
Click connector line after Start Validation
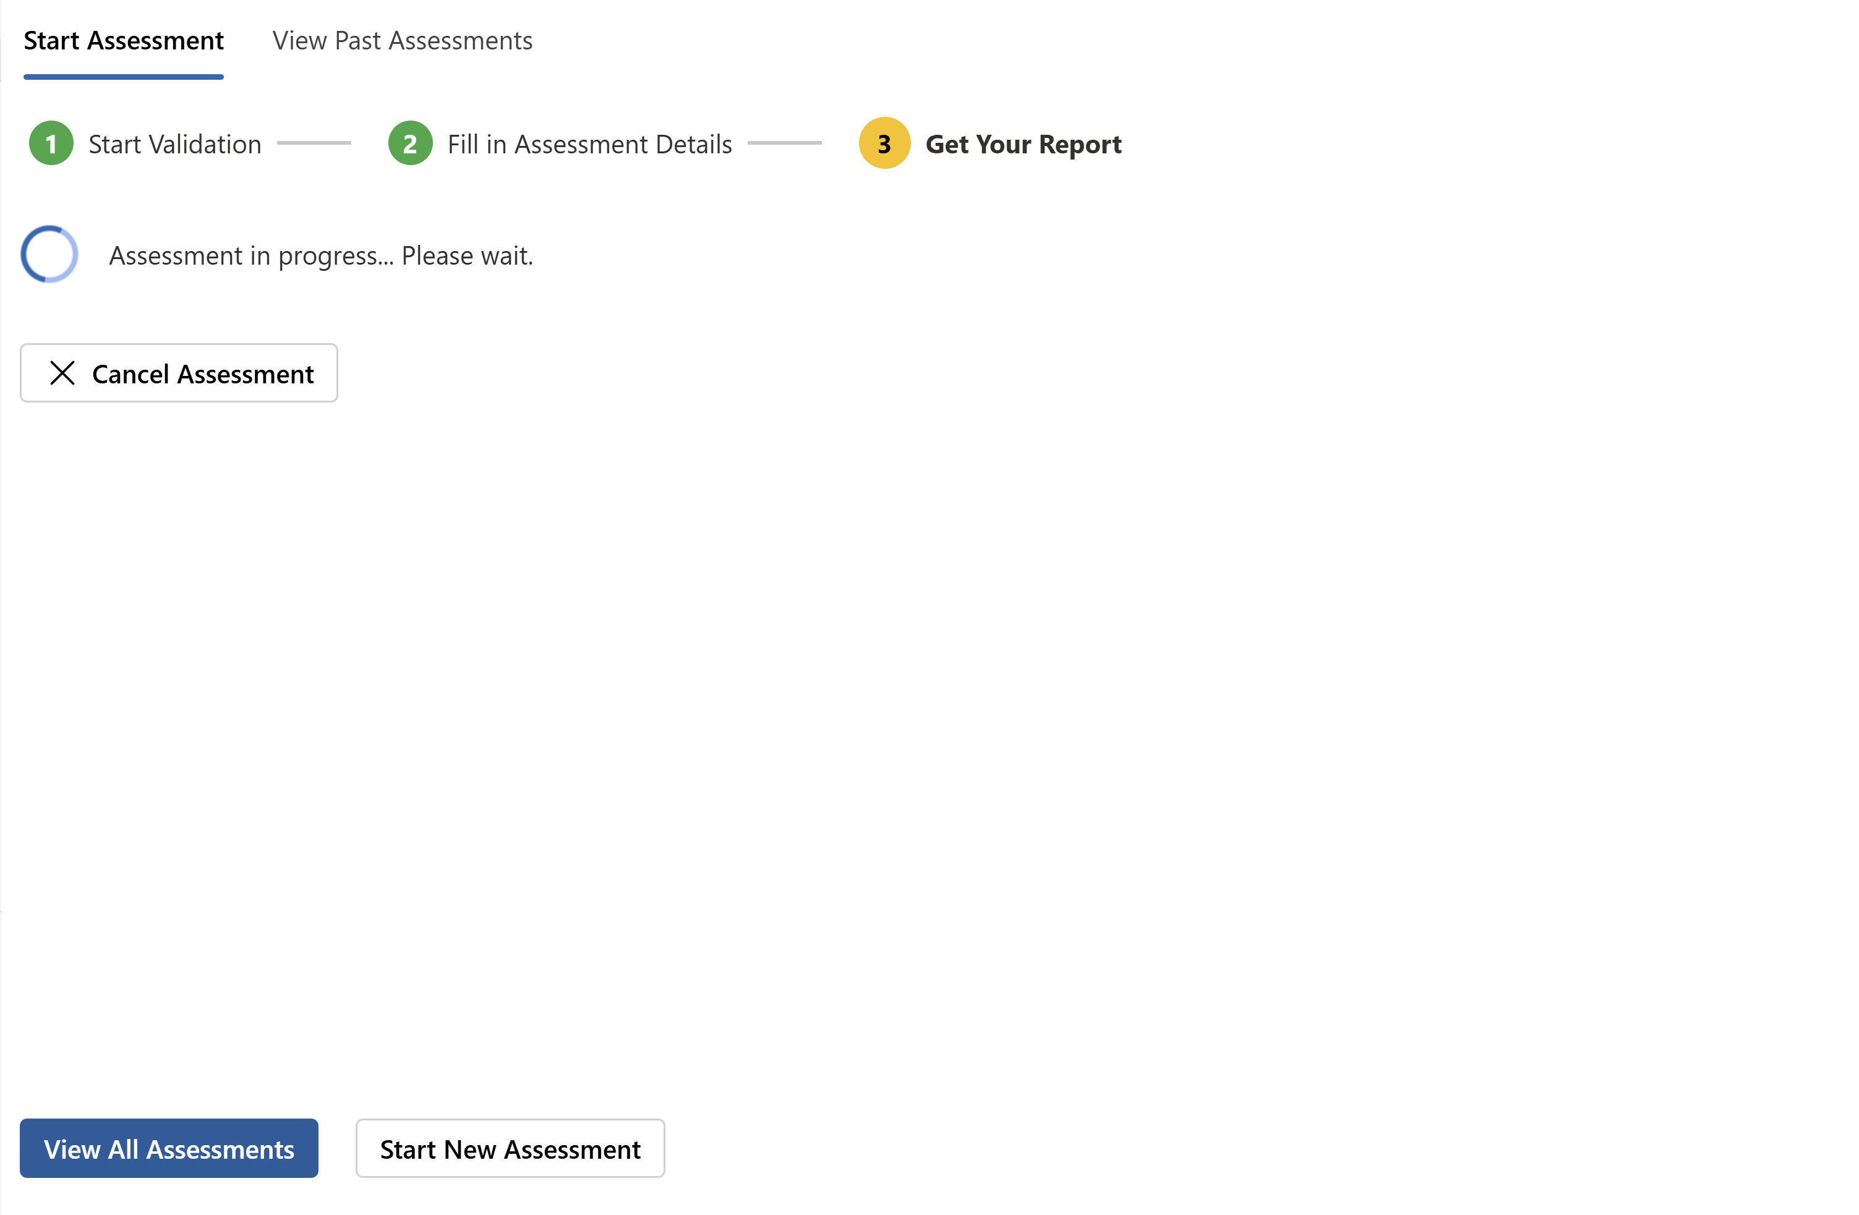pyautogui.click(x=314, y=143)
